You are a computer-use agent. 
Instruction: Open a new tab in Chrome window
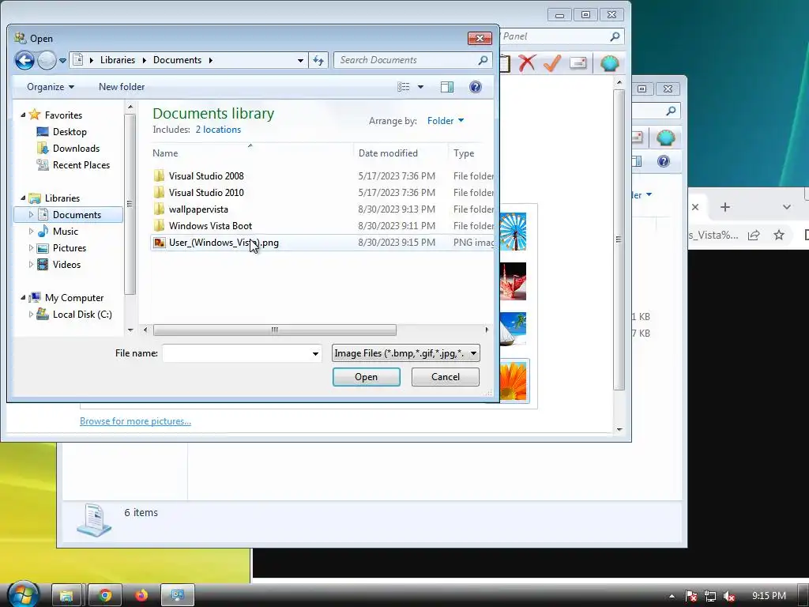pos(725,207)
